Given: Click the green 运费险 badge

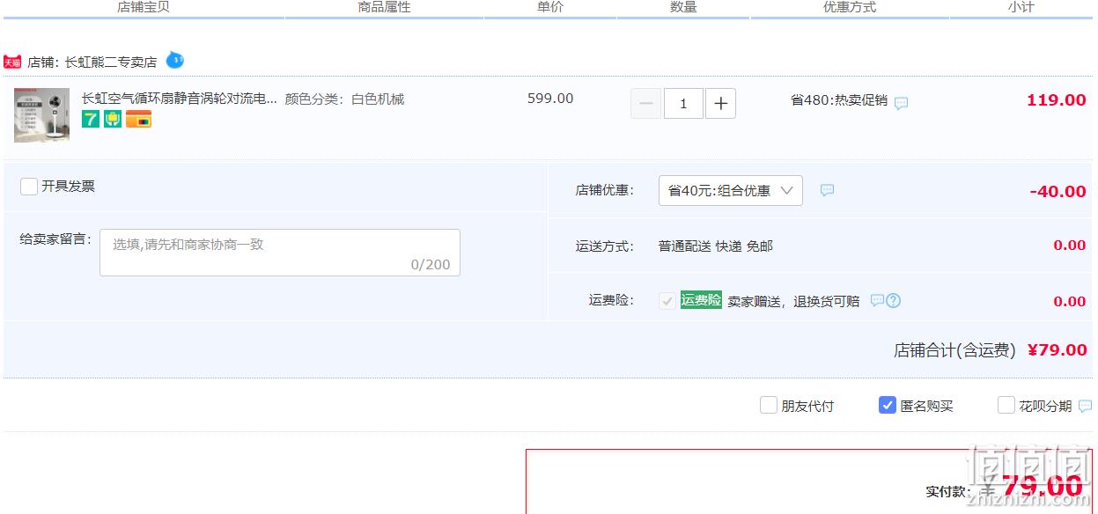Looking at the screenshot, I should [701, 300].
